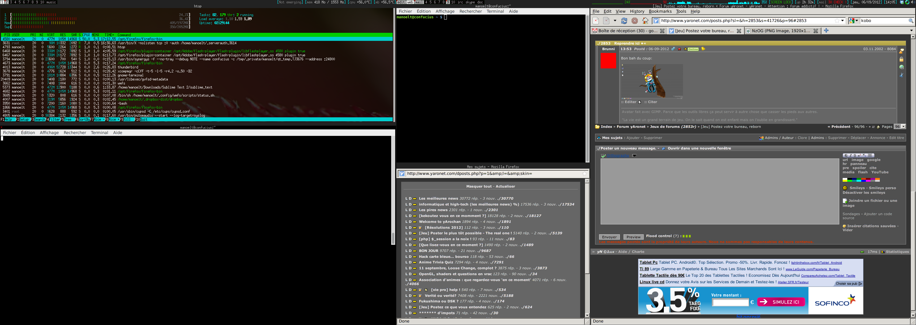Click the yellow smiley face icon

tap(845, 188)
